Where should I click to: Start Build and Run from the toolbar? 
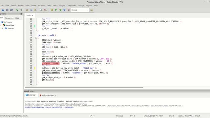click(x=60, y=10)
